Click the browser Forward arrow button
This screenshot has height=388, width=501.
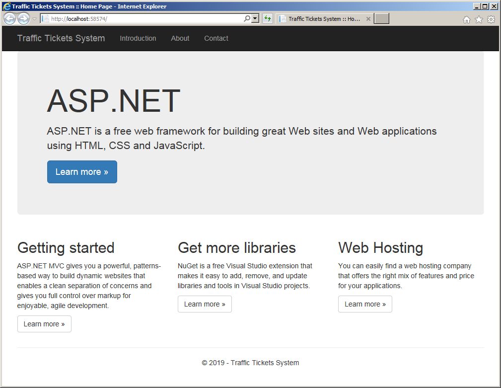click(23, 18)
